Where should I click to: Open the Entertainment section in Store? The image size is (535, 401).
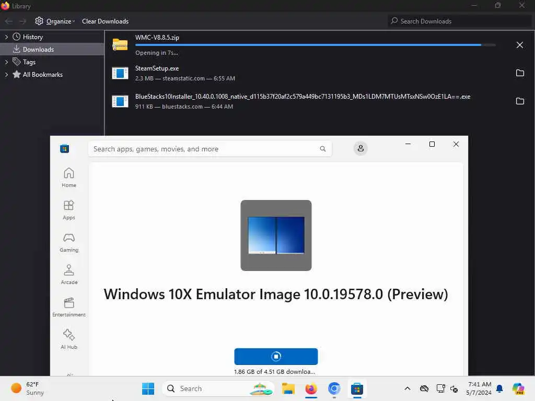[69, 307]
